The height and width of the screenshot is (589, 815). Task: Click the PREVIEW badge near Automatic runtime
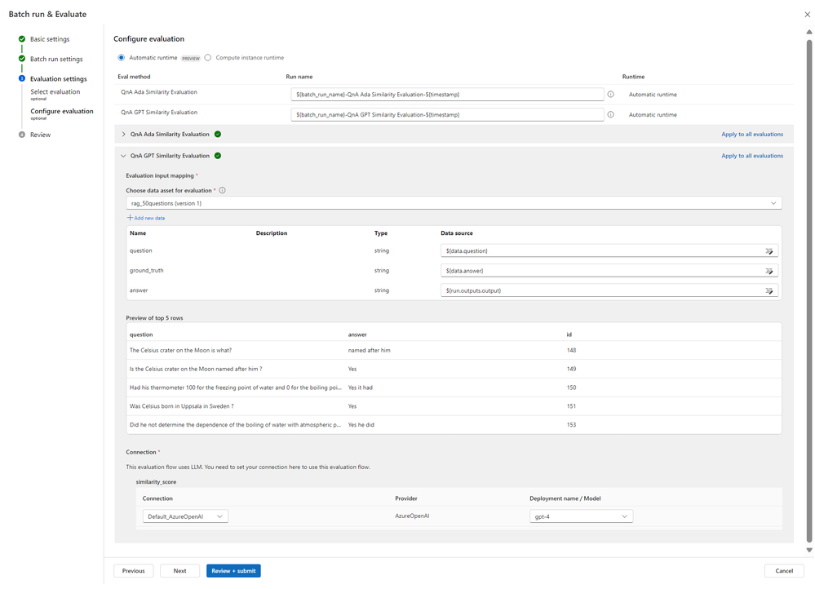pyautogui.click(x=191, y=58)
